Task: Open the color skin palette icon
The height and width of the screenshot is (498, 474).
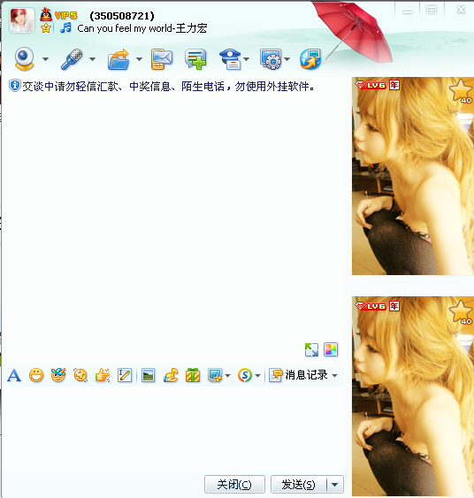Action: click(331, 349)
